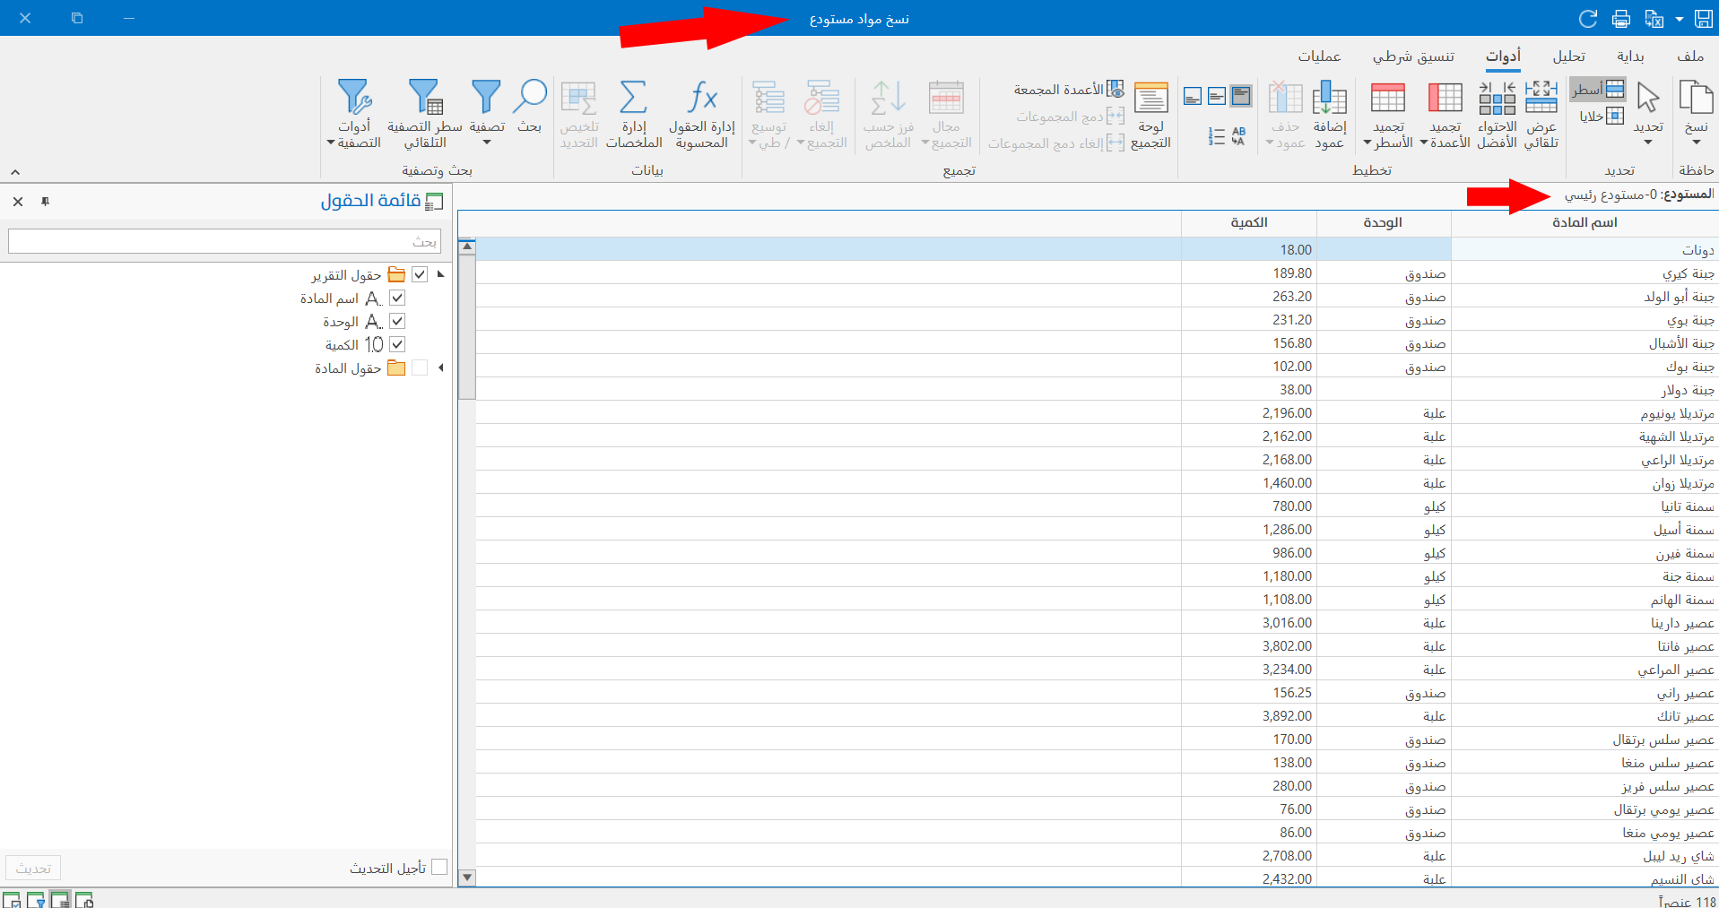Click the best fit icon (الاحتواء الأفضل)
The height and width of the screenshot is (908, 1719).
[1497, 112]
